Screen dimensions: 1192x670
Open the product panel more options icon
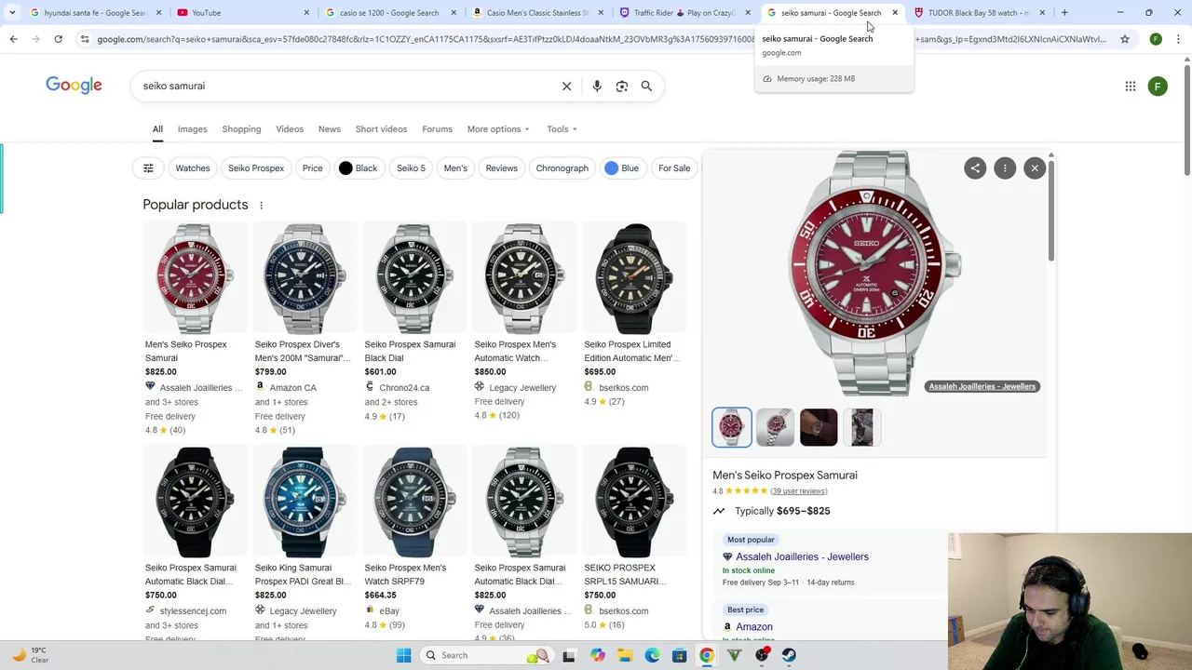pyautogui.click(x=1005, y=168)
